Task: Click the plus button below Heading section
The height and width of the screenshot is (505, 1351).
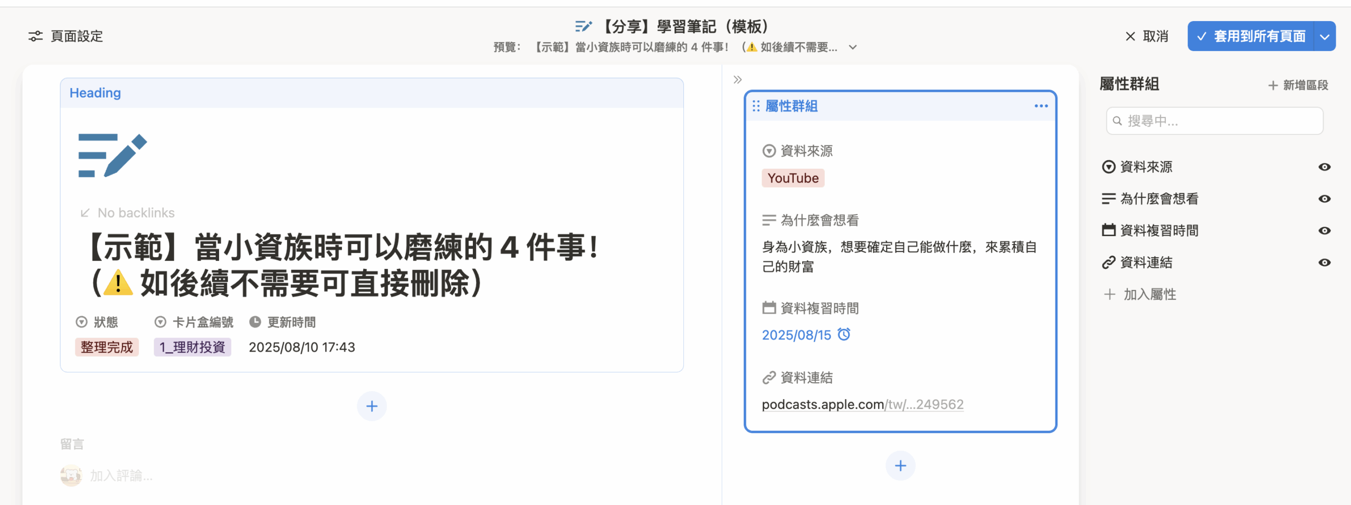Action: [x=372, y=406]
